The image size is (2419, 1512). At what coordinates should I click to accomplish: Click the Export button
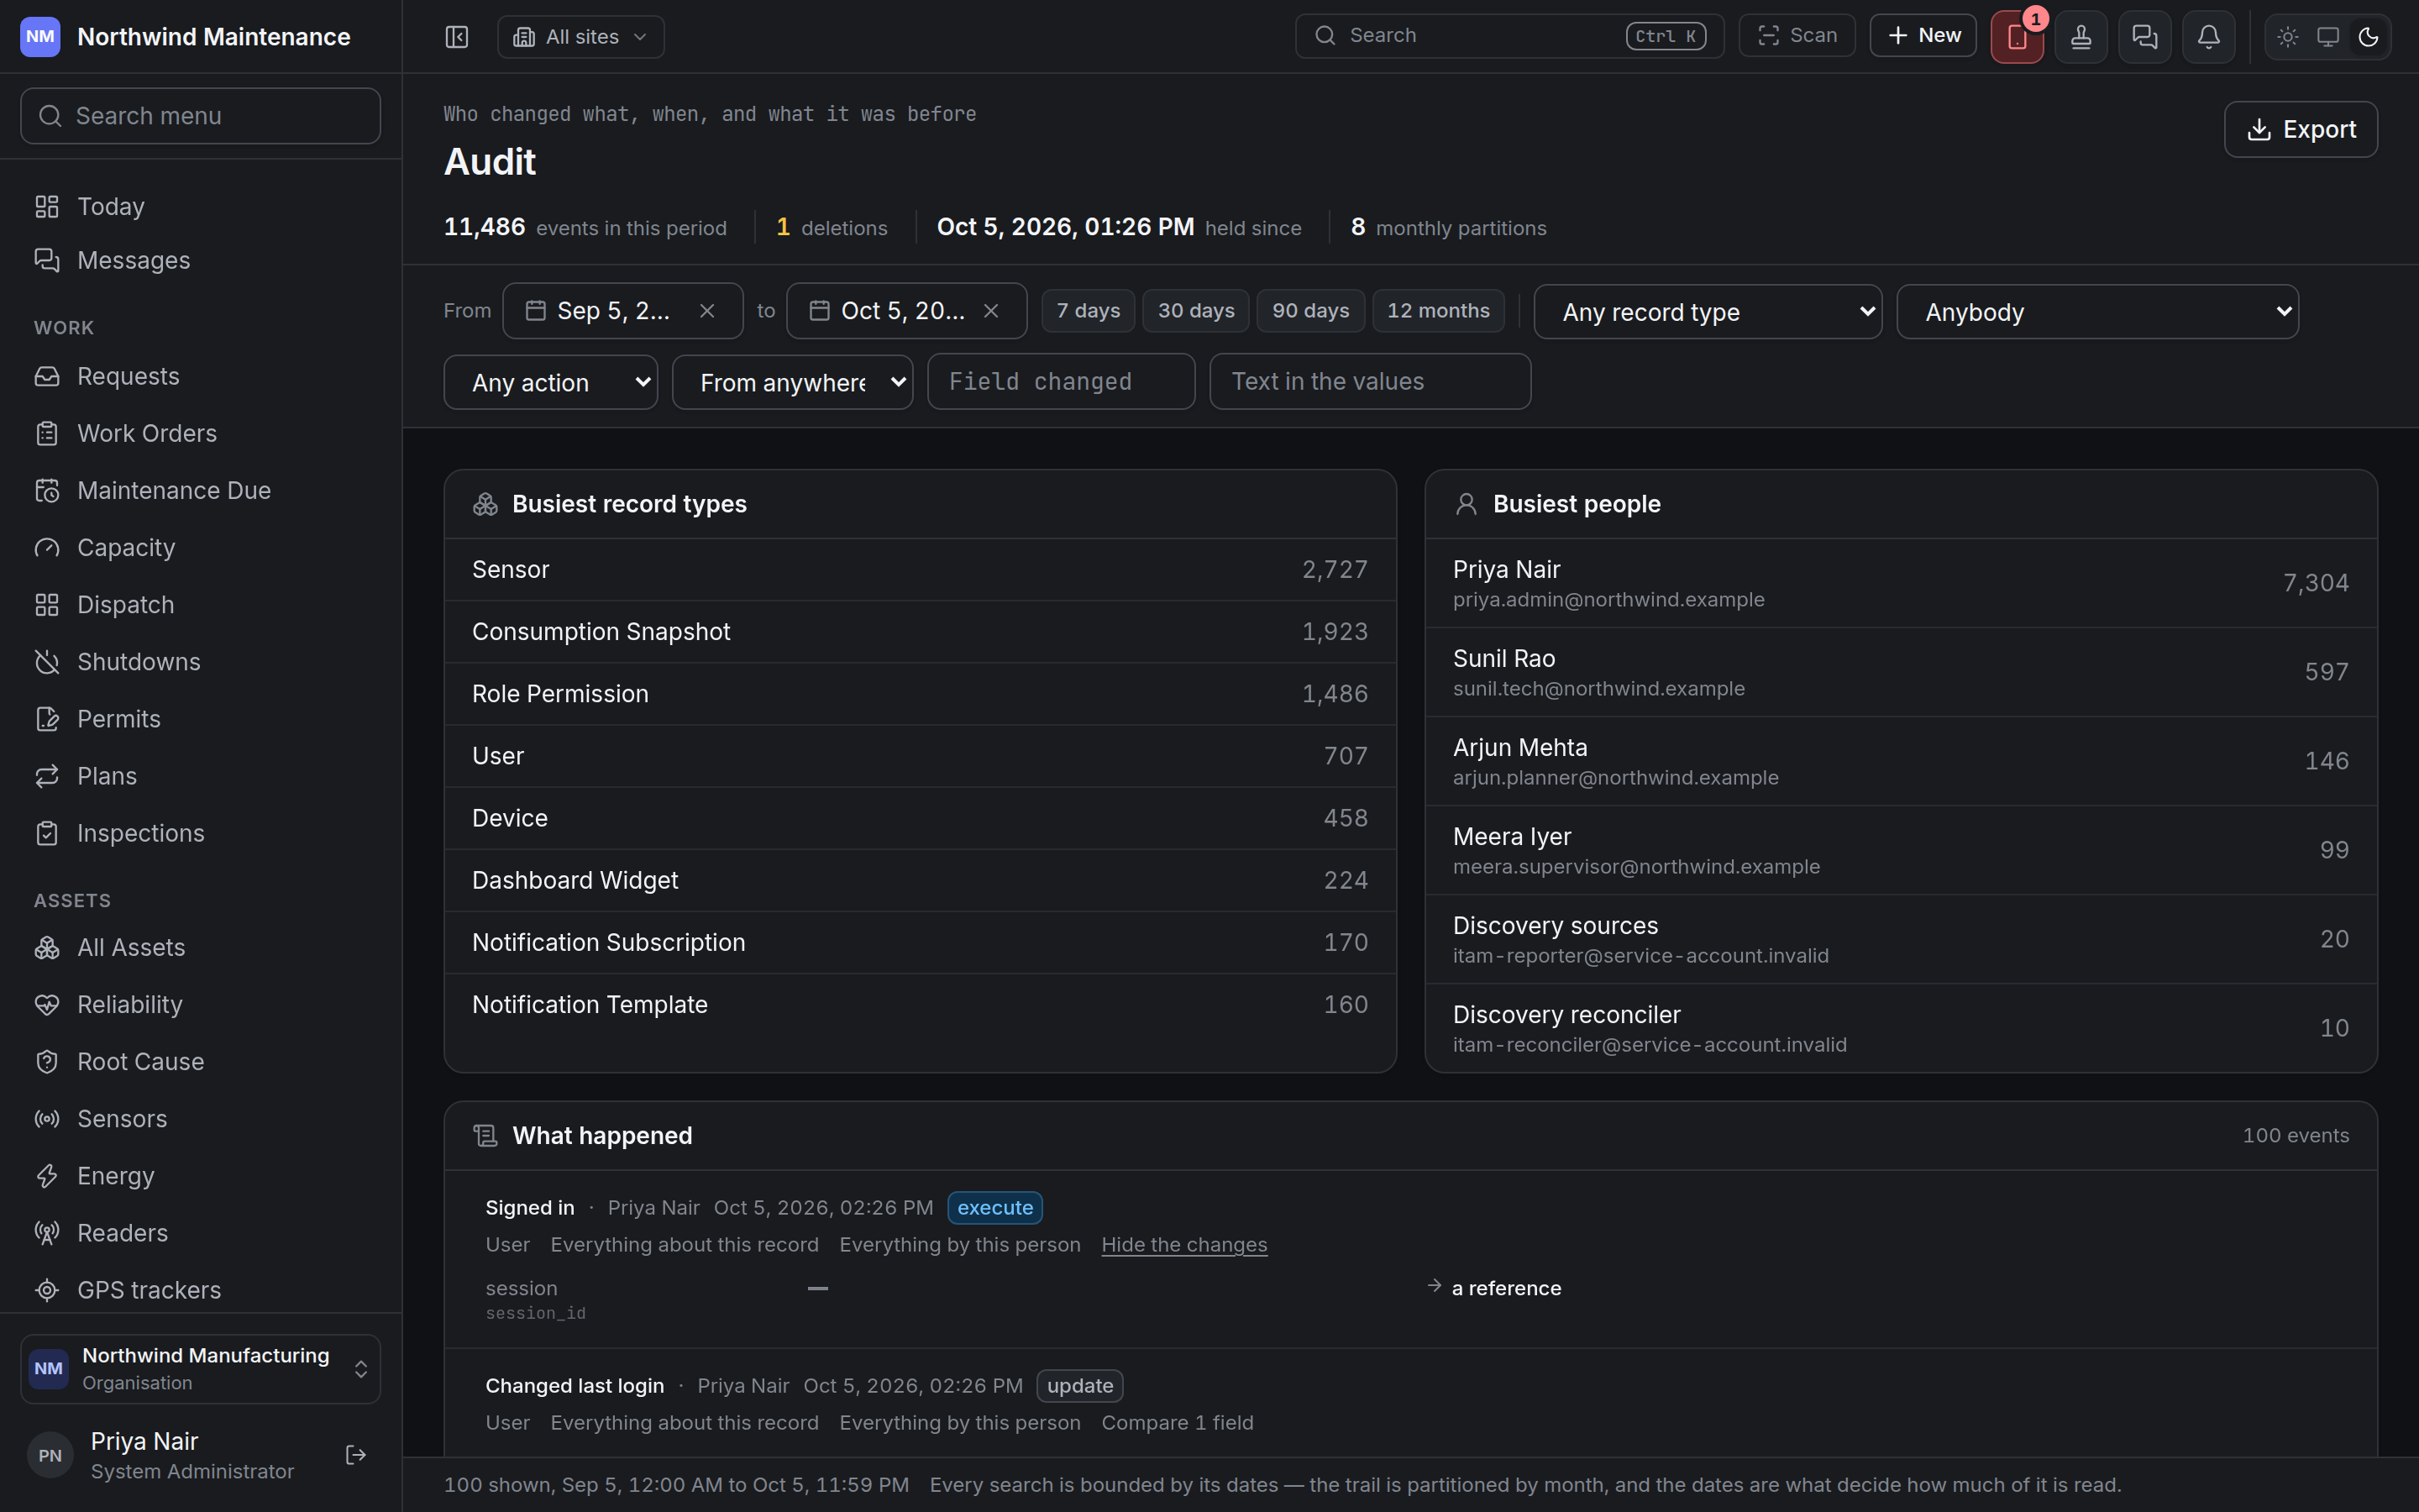click(2300, 129)
